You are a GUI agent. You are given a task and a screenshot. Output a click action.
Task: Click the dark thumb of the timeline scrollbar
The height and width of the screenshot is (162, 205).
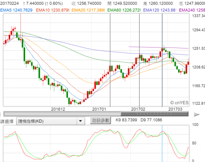(x=154, y=114)
